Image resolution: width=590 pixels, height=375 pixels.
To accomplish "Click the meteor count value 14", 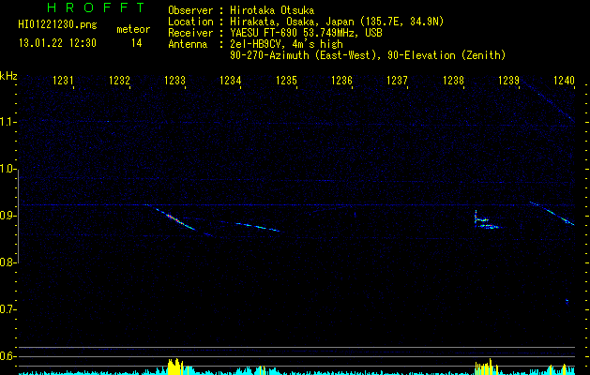I will tap(137, 43).
